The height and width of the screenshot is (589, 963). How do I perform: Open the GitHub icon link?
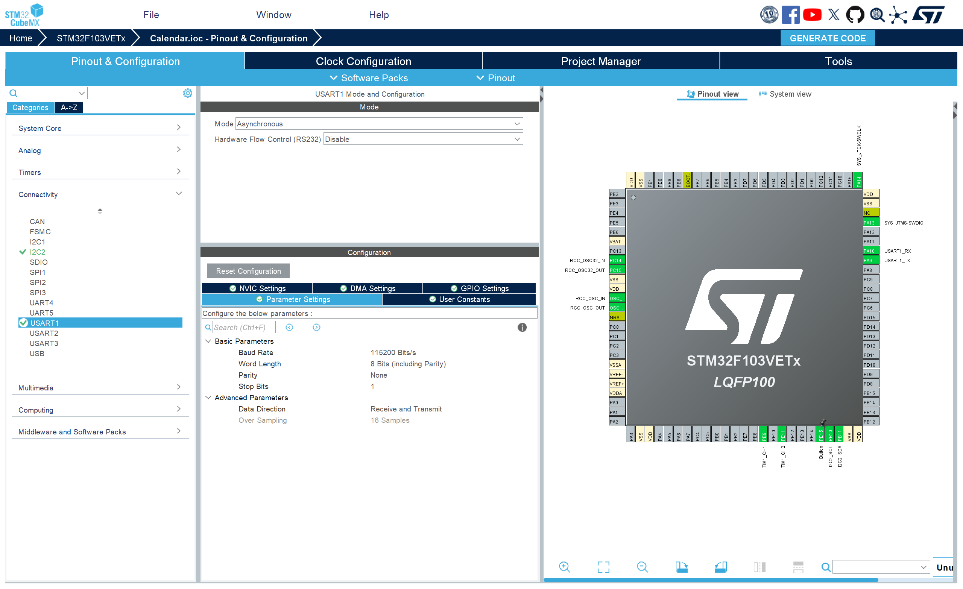point(854,15)
